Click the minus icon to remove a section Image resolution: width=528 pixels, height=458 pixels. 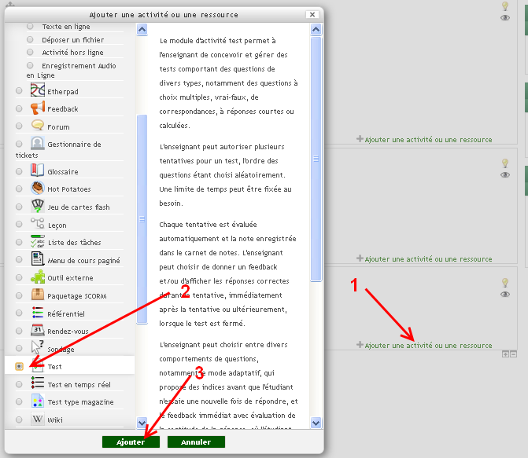pyautogui.click(x=514, y=354)
